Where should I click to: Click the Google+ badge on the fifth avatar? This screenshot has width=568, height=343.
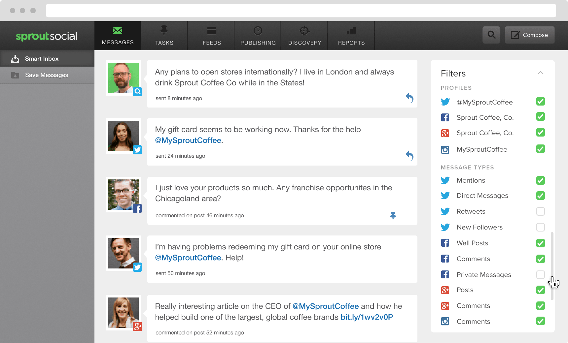click(137, 327)
